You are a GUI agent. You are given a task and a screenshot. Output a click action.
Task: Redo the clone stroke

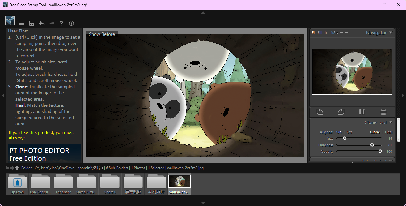point(52,23)
